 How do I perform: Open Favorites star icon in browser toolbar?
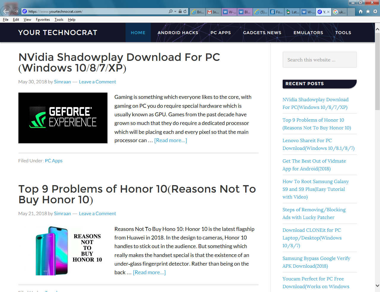(x=368, y=12)
